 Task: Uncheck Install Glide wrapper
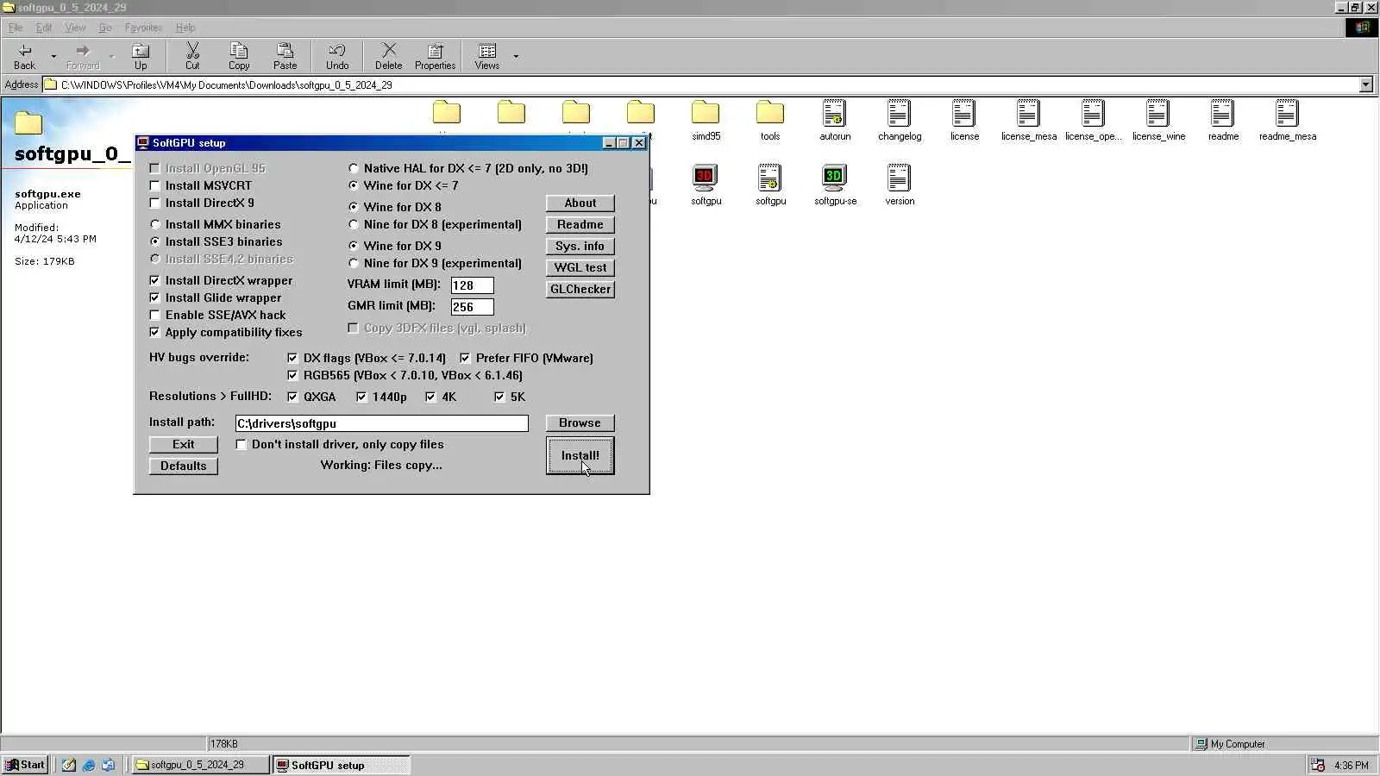click(155, 297)
